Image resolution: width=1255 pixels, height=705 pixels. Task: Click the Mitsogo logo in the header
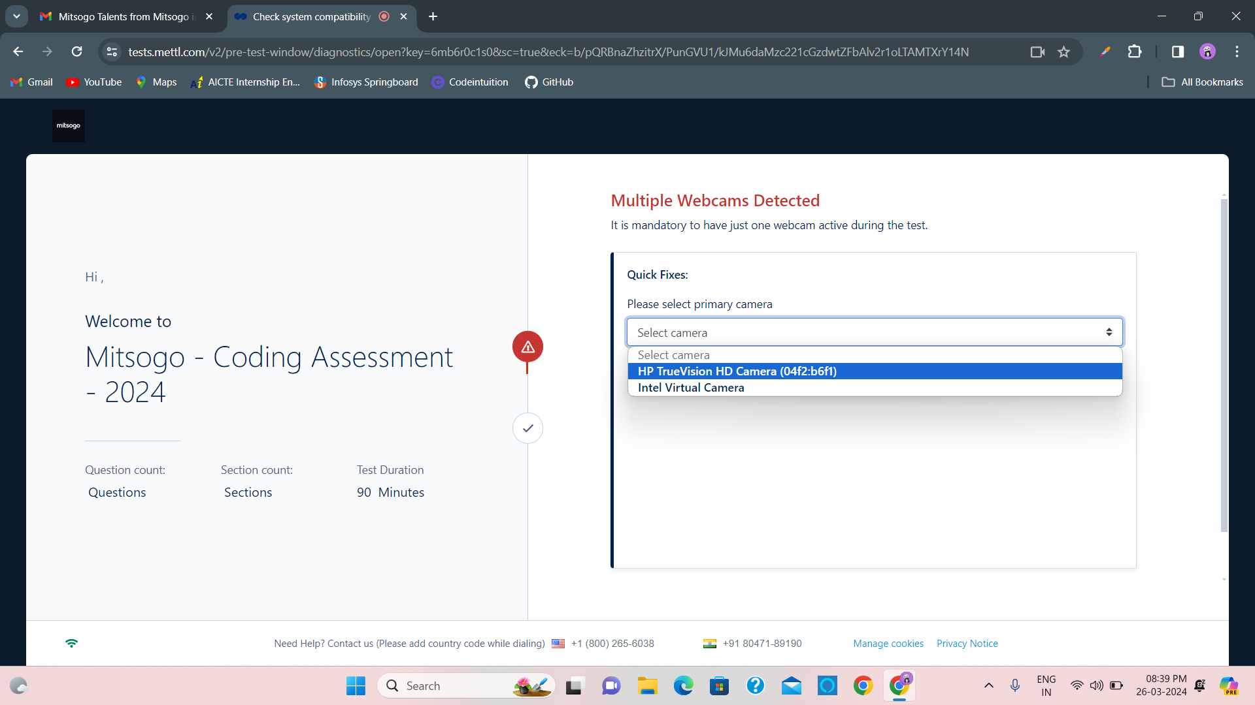(69, 125)
